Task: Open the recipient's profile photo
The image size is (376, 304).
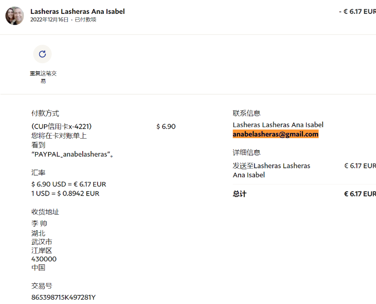Action: (14, 16)
